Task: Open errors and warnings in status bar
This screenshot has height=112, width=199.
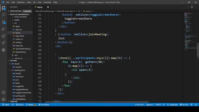Action: [20, 105]
